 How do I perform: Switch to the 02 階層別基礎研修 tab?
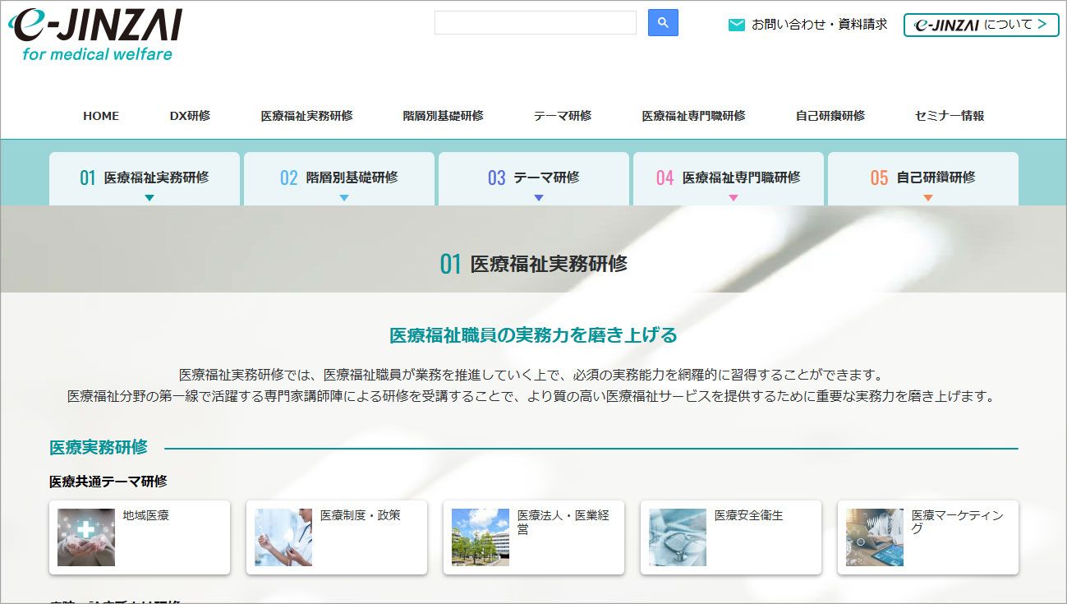coord(339,178)
